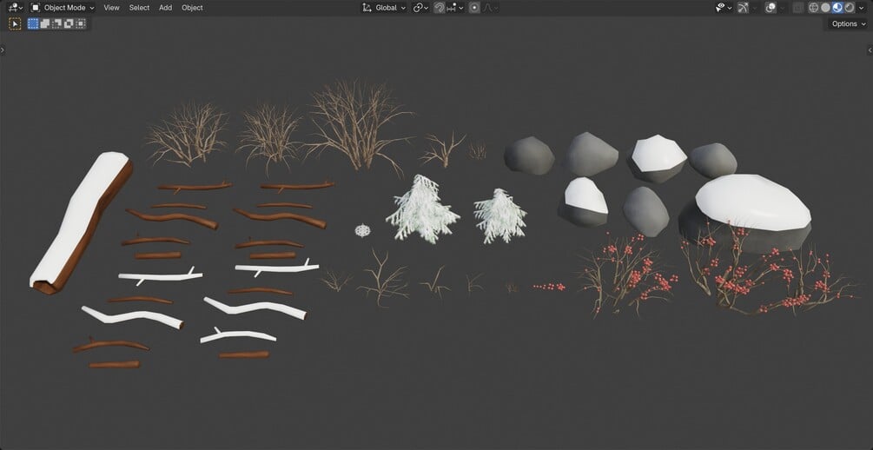873x450 pixels.
Task: Select the small white snowflake object
Action: point(362,230)
